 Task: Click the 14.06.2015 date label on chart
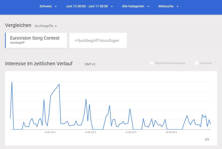coord(90,132)
